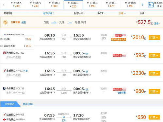Open the 365-day low price calendar icon
The image size is (163, 122).
pos(151,5)
